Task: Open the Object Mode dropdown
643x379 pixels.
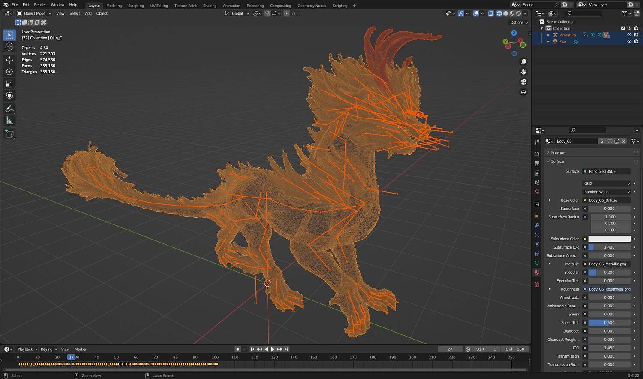Action: [x=34, y=13]
